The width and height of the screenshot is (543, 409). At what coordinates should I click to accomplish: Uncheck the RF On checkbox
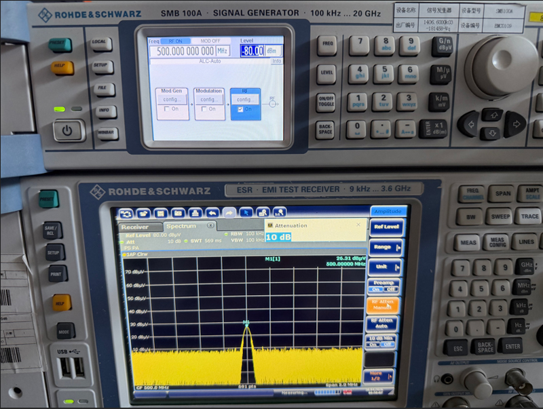[x=240, y=109]
